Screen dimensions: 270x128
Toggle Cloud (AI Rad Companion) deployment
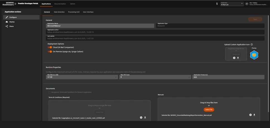click(x=50, y=47)
